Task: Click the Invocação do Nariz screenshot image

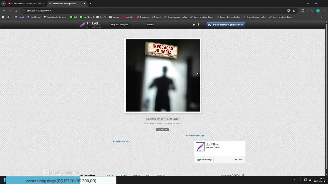Action: [x=163, y=75]
